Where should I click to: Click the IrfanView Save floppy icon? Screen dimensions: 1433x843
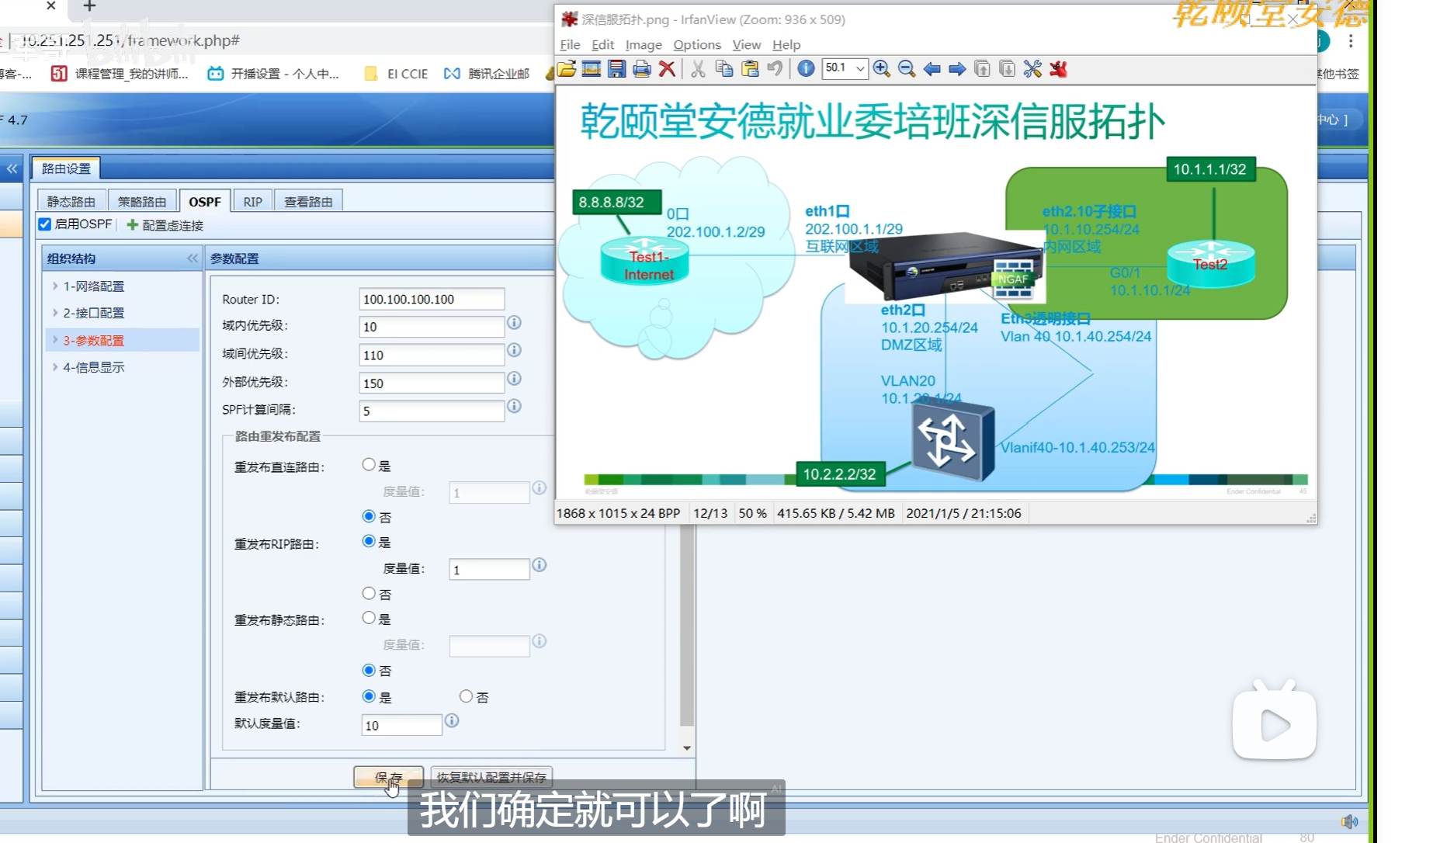tap(616, 69)
